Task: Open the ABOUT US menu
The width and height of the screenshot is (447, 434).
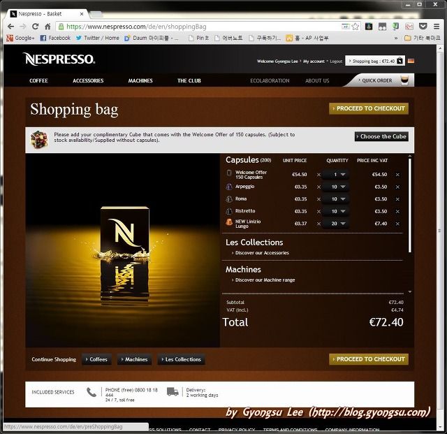Action: click(317, 81)
